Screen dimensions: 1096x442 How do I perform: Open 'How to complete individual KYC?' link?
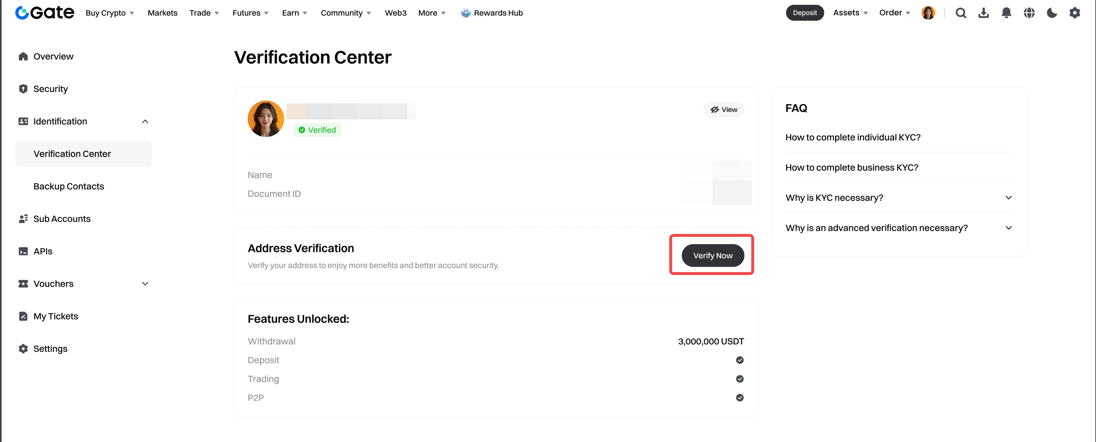click(853, 137)
